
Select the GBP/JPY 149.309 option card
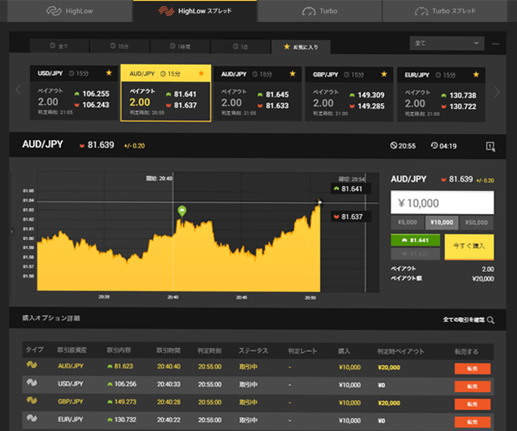coord(349,94)
